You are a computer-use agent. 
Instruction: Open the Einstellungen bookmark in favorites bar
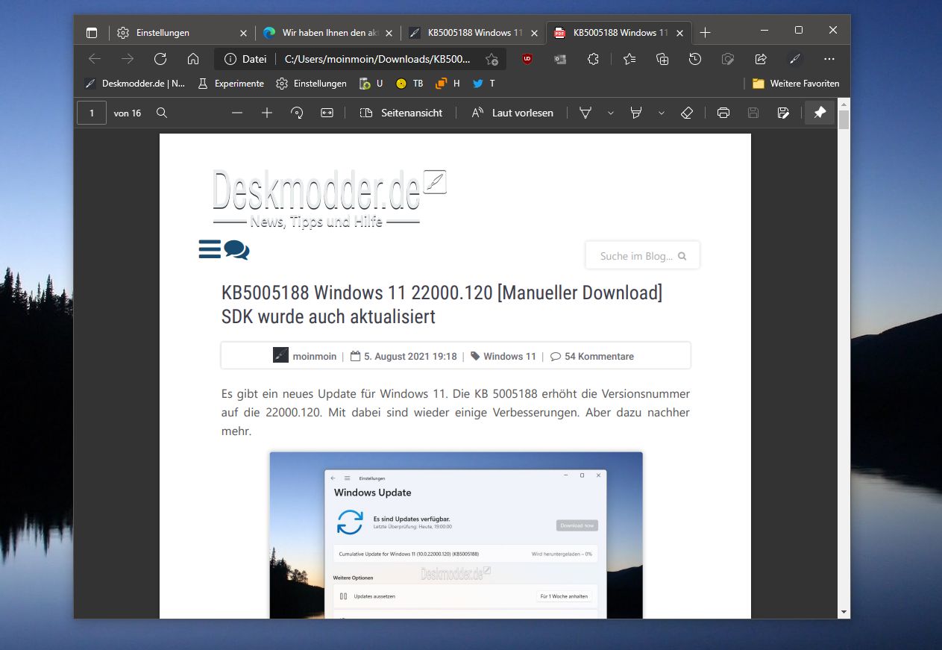311,84
